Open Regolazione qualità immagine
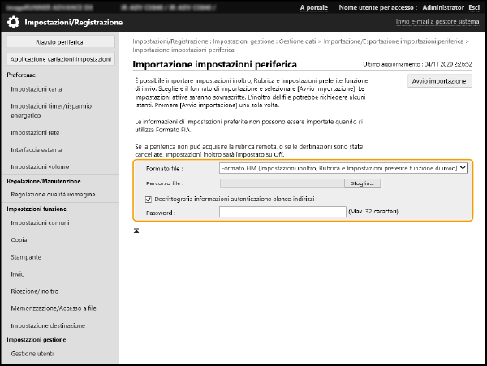The height and width of the screenshot is (366, 487). [53, 195]
